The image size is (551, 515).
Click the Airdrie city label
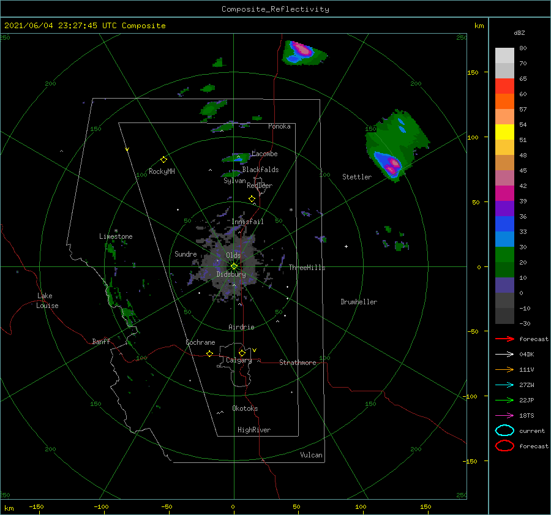point(241,327)
